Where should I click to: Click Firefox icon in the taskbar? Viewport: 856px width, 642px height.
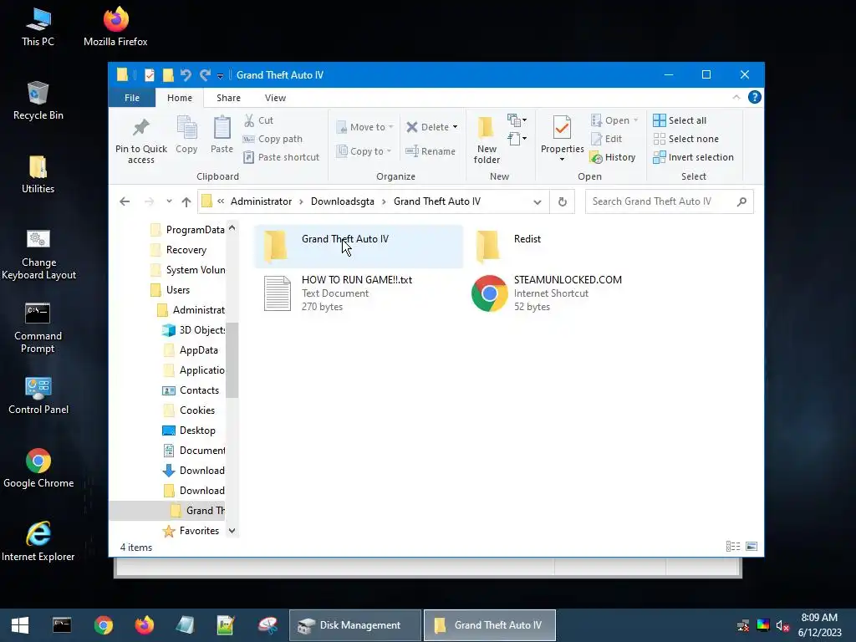point(144,625)
